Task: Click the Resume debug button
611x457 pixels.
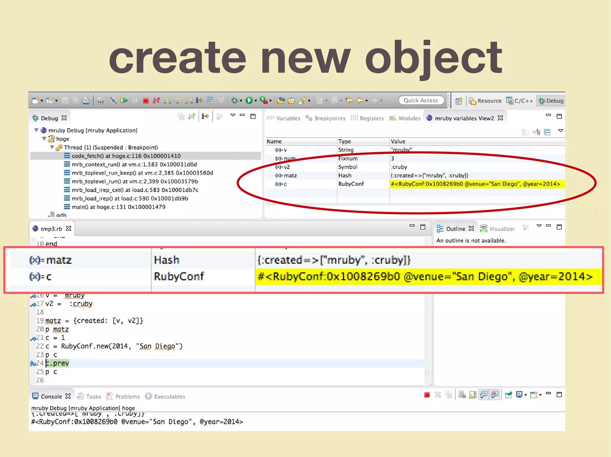Action: point(124,101)
